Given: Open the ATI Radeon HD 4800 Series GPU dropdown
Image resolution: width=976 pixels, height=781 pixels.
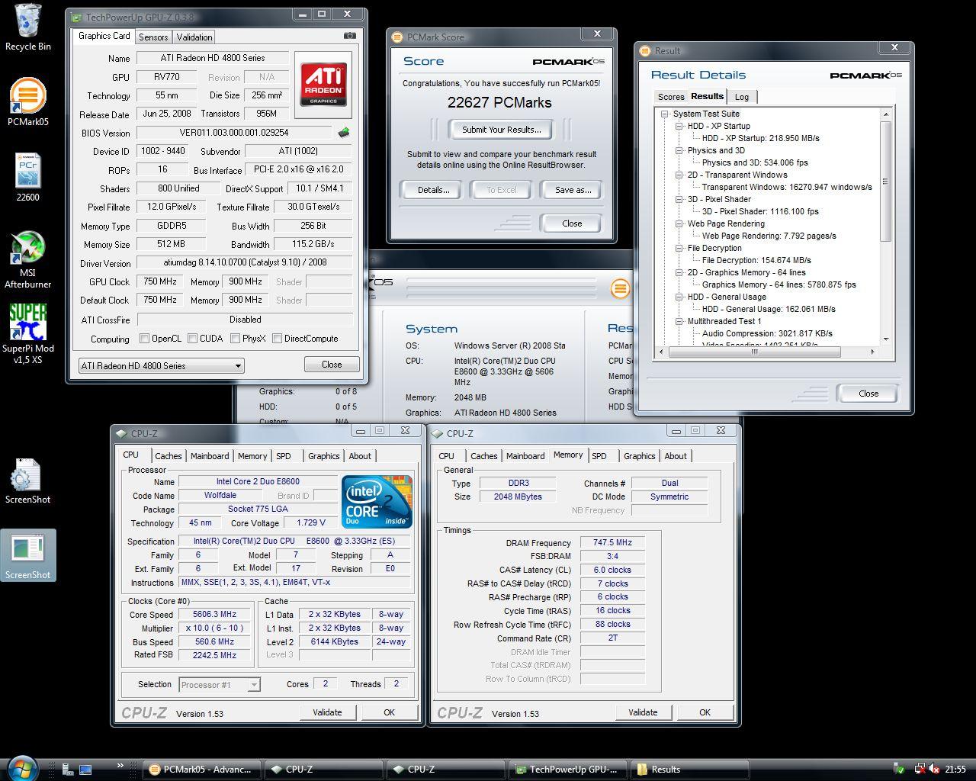Looking at the screenshot, I should [161, 366].
